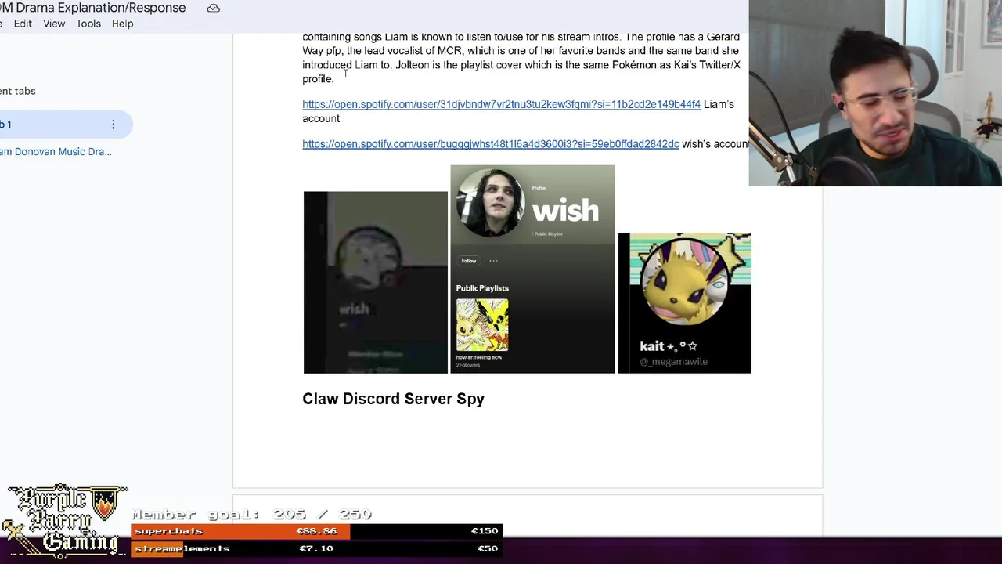Click the Member goal 205 / 250 text

tap(251, 515)
